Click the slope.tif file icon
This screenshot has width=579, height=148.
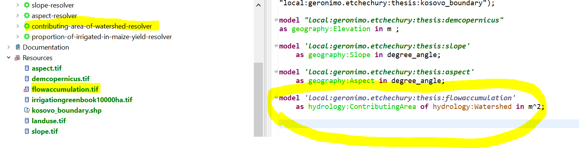[x=26, y=131]
